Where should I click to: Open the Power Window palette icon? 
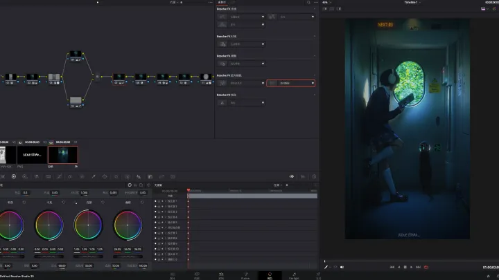(105, 176)
